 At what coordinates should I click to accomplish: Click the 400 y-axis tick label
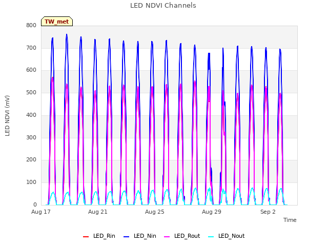31,115
